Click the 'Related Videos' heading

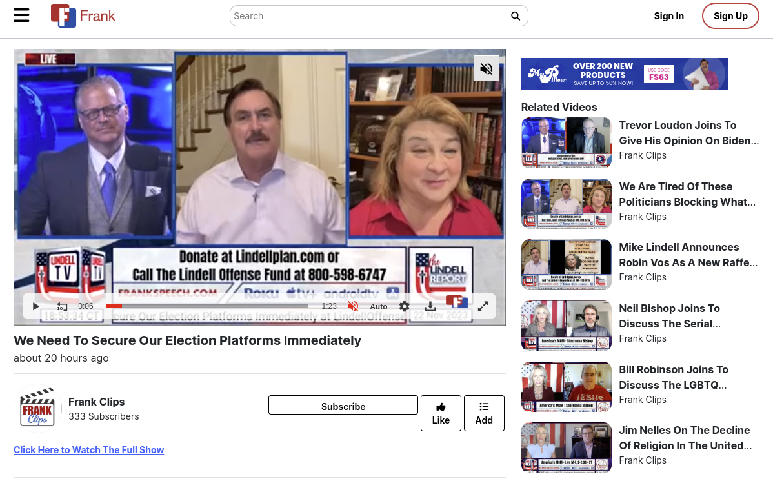pos(559,107)
